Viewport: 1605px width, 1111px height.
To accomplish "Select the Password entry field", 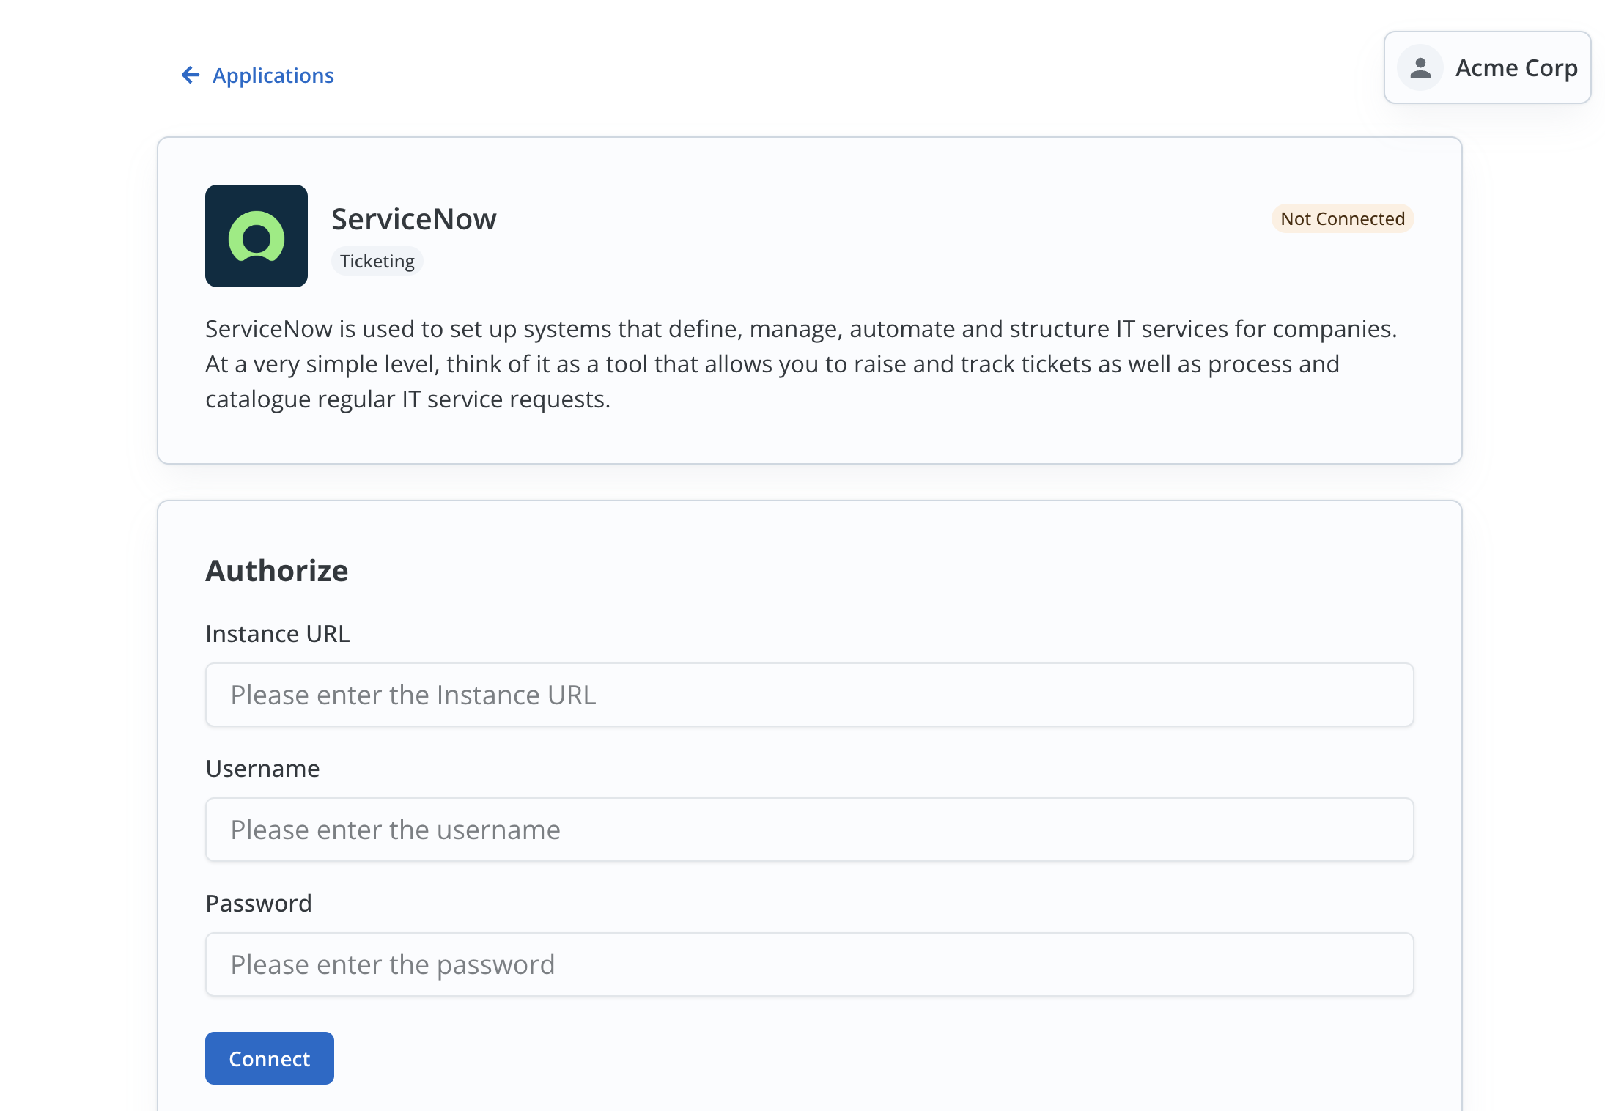I will tap(809, 964).
